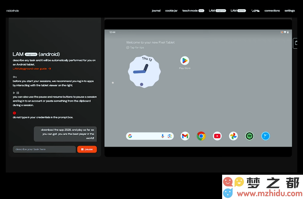This screenshot has width=303, height=199.
Task: Click the battery status icon
Action: pyautogui.click(x=288, y=32)
